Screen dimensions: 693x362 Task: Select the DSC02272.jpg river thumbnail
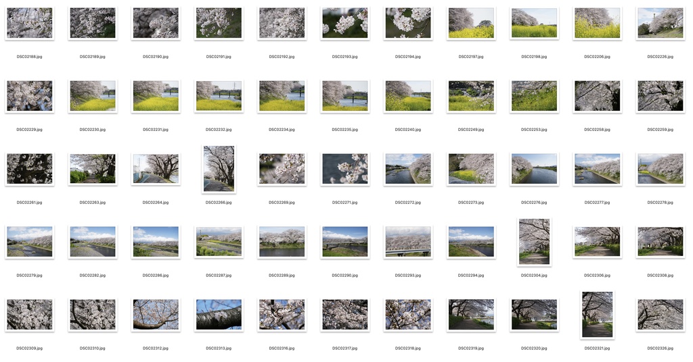(408, 169)
